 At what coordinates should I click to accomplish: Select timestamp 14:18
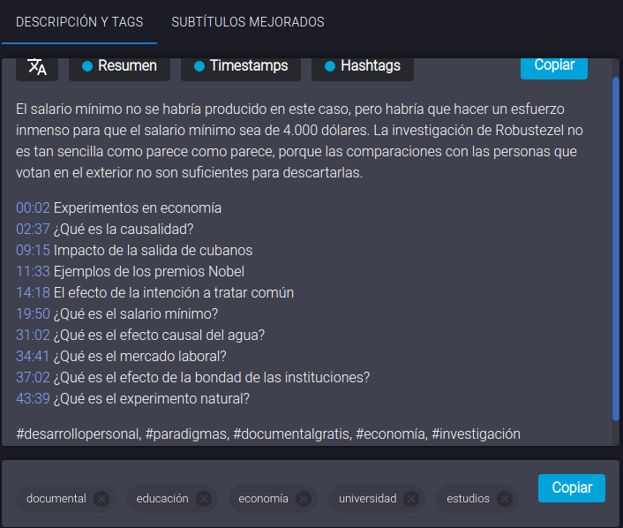click(x=33, y=292)
